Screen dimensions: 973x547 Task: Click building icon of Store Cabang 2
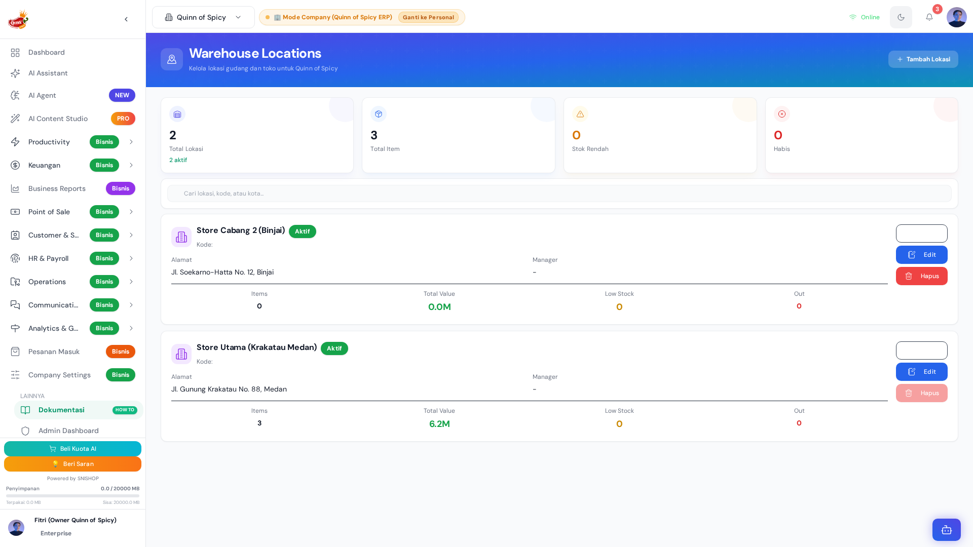[181, 237]
